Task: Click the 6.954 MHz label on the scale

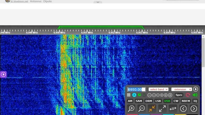Action: [169, 33]
